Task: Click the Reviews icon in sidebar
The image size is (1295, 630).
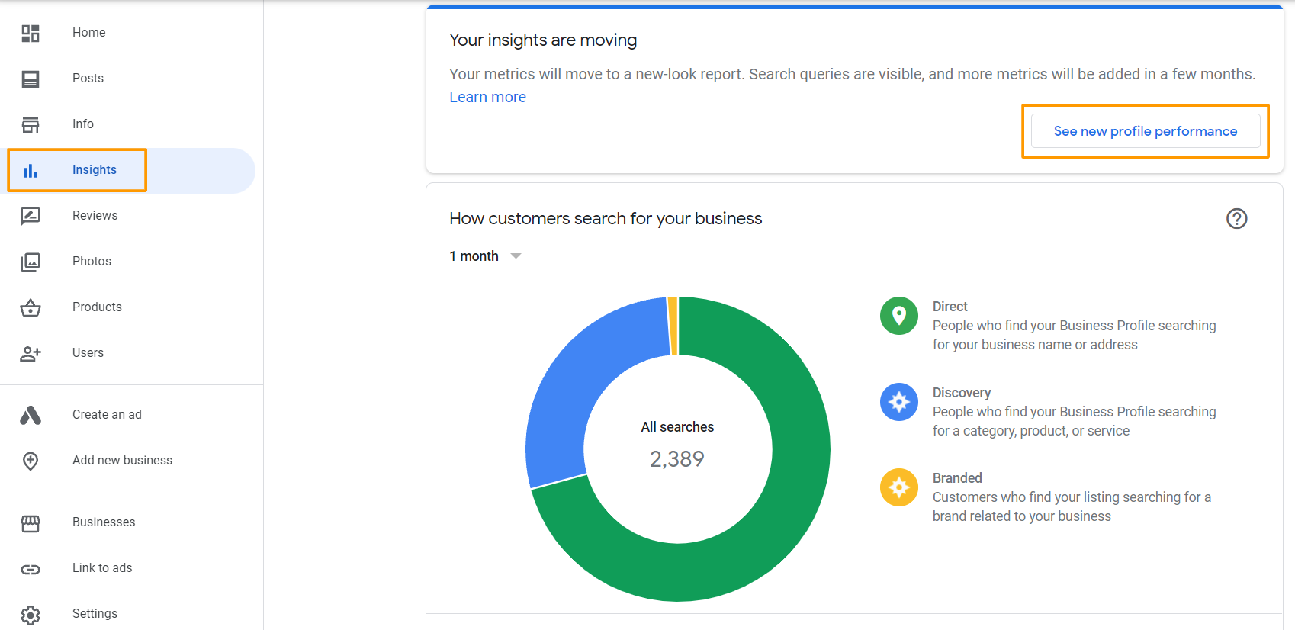Action: [31, 216]
